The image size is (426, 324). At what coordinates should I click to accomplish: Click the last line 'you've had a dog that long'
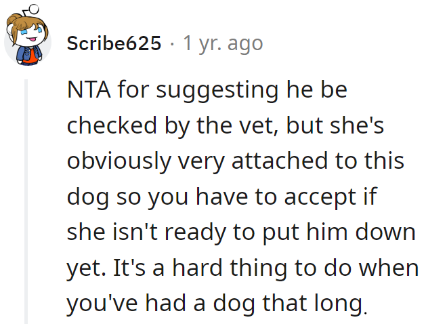(x=217, y=304)
